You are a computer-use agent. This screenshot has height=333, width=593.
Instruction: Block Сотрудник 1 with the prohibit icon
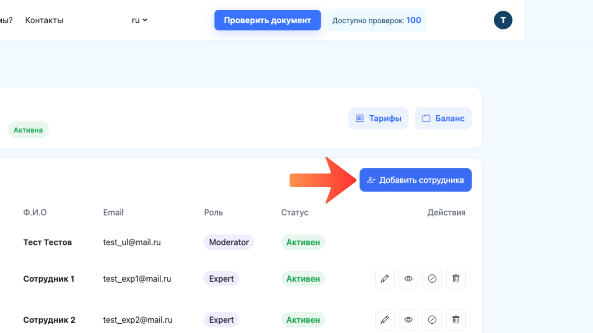tap(432, 278)
